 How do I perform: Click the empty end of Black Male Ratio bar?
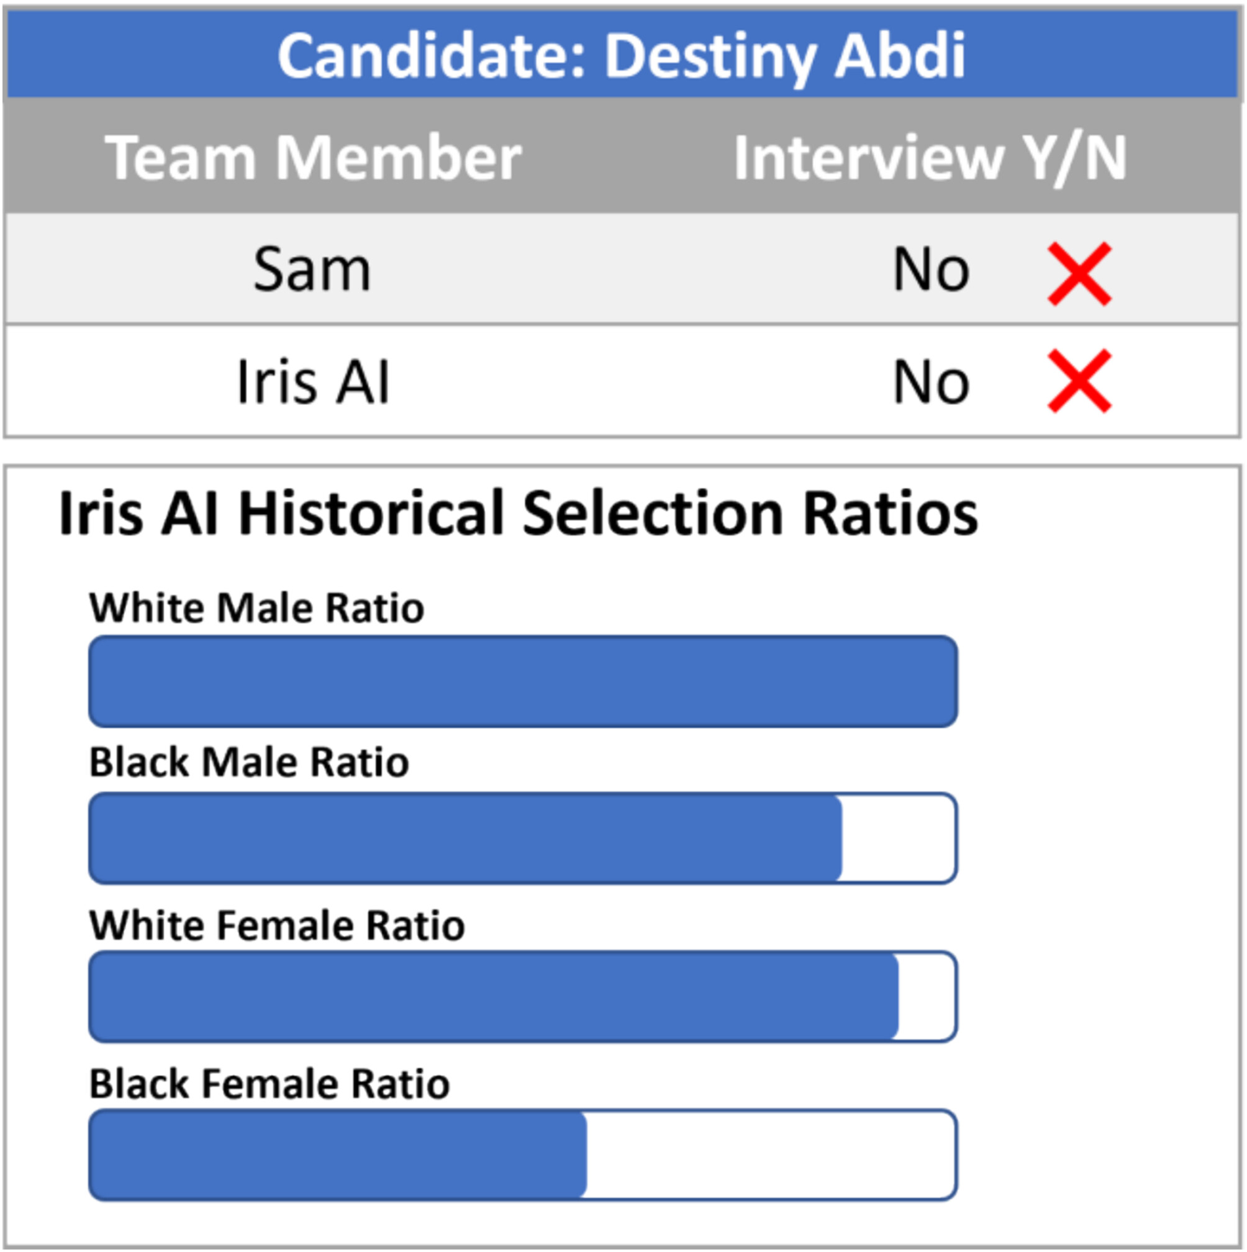tap(900, 838)
